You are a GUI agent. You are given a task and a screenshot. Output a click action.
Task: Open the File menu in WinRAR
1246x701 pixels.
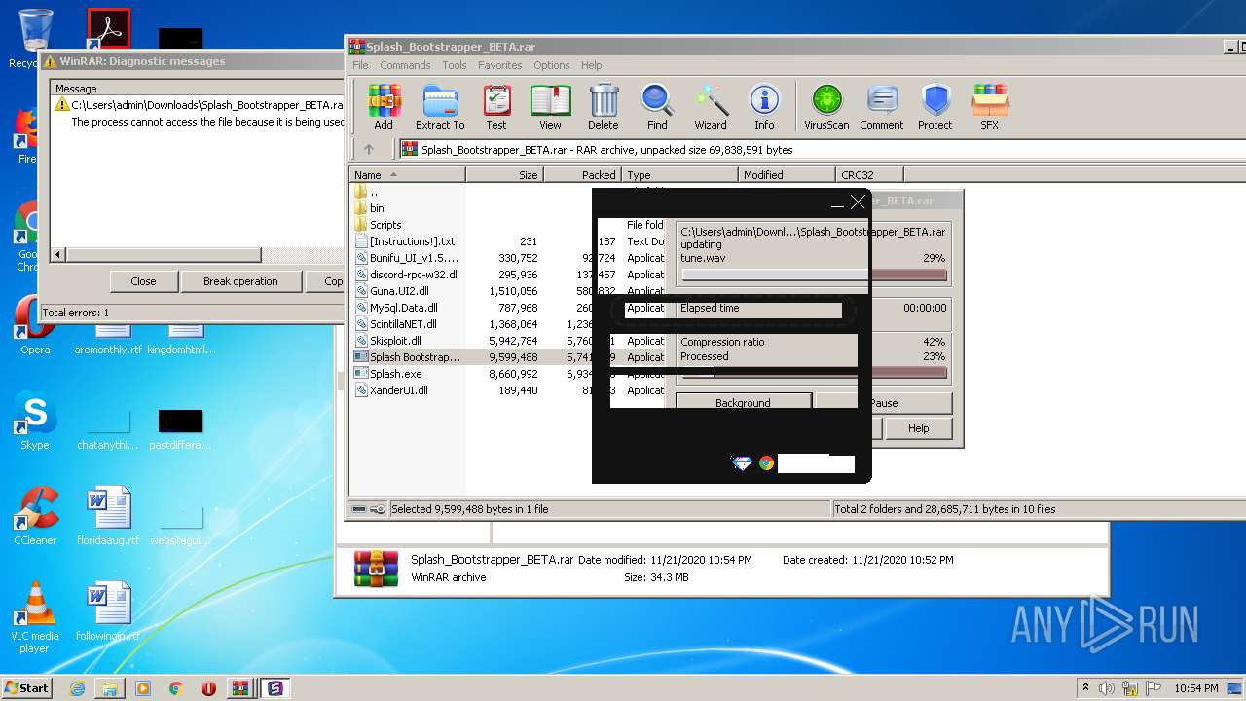click(360, 65)
